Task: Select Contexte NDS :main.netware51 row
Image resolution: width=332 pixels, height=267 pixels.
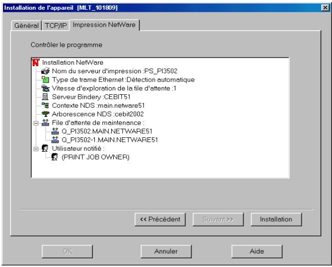Action: tap(98, 105)
